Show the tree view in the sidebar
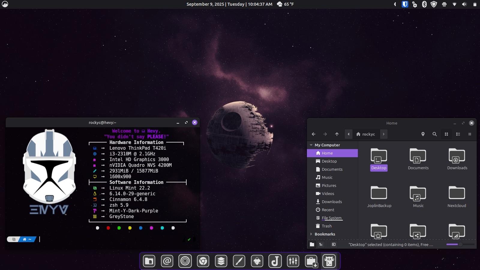 (x=321, y=244)
